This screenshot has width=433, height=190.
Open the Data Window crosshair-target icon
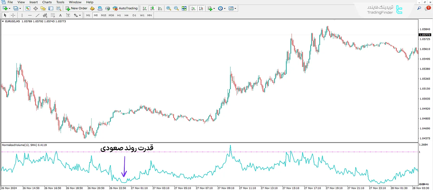[x=35, y=8]
